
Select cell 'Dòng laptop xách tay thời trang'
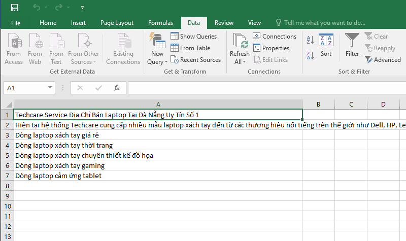158,145
